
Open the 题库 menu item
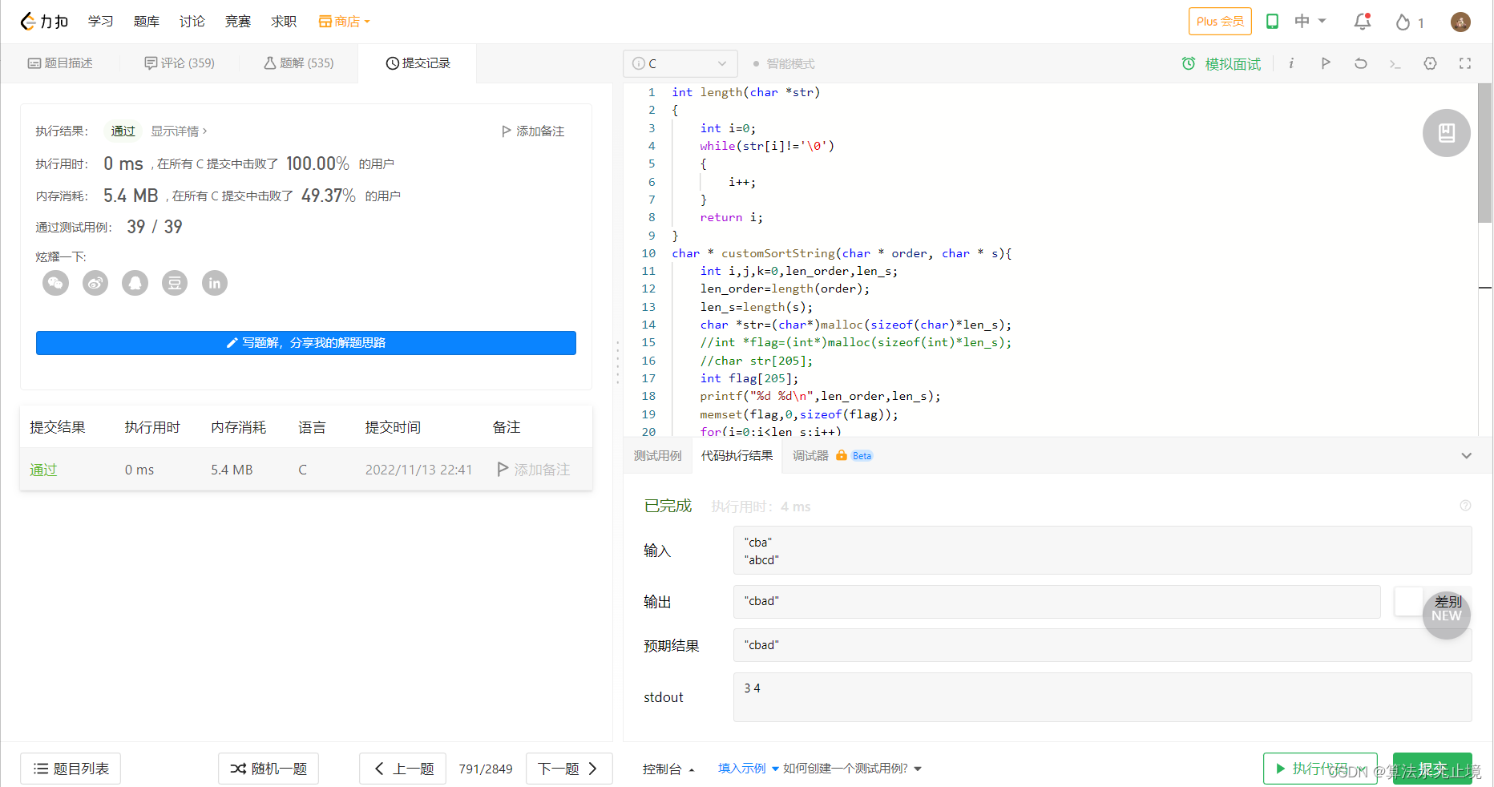pos(146,22)
